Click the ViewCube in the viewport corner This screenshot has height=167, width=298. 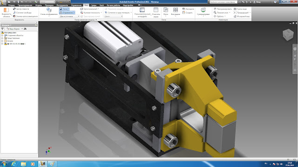coord(288,34)
